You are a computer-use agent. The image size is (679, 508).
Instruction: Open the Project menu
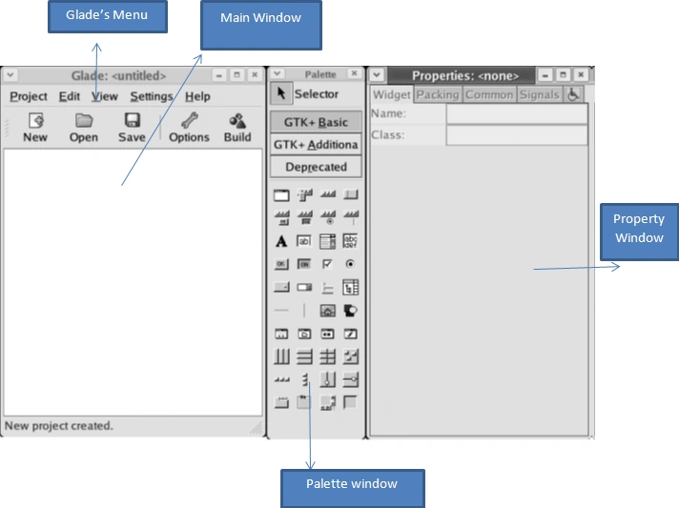pos(29,96)
